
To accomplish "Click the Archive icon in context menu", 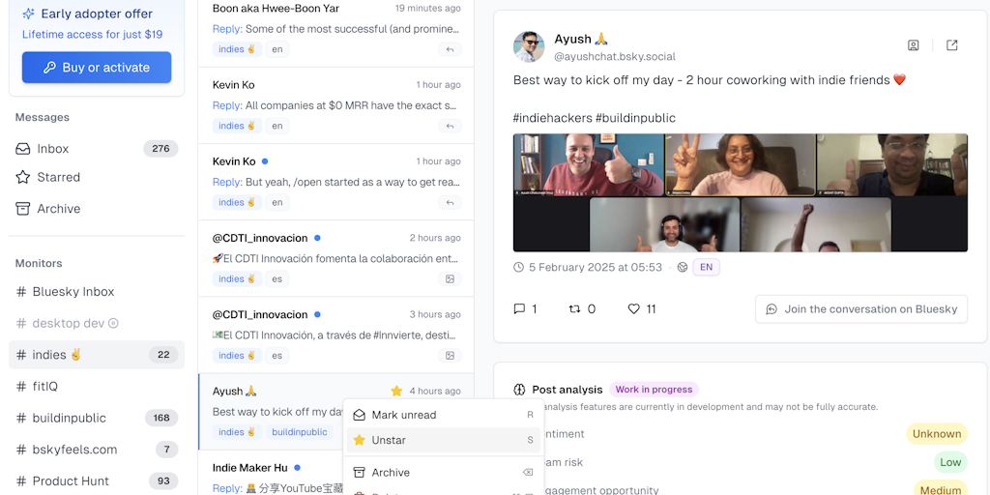I will [x=360, y=472].
